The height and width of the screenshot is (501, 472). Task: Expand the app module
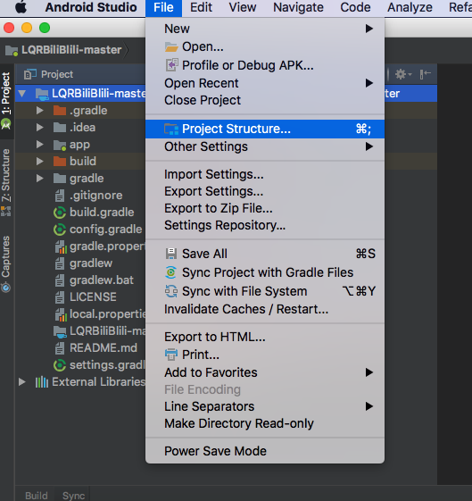tap(40, 145)
